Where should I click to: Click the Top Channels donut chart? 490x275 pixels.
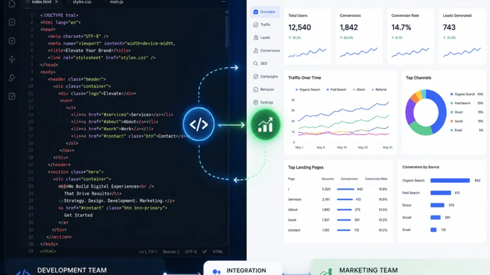[426, 112]
